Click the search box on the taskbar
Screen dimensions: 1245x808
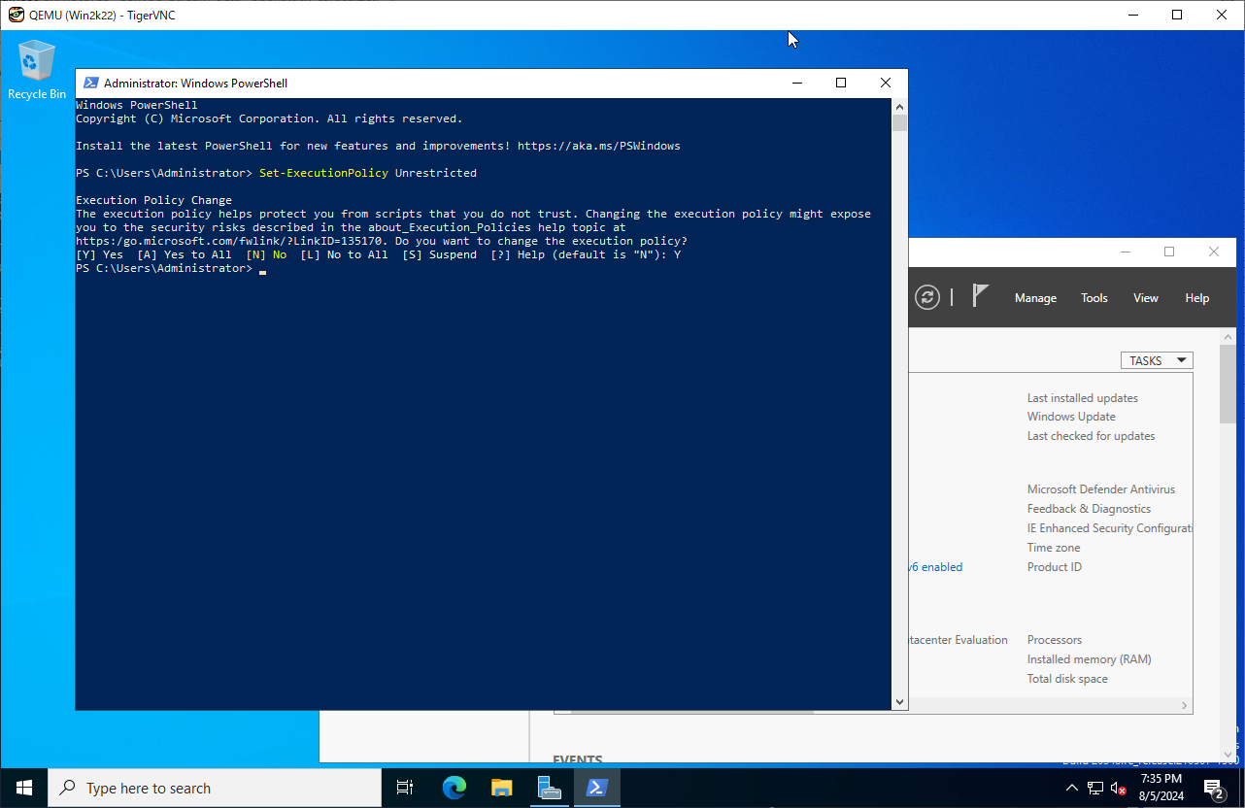214,788
